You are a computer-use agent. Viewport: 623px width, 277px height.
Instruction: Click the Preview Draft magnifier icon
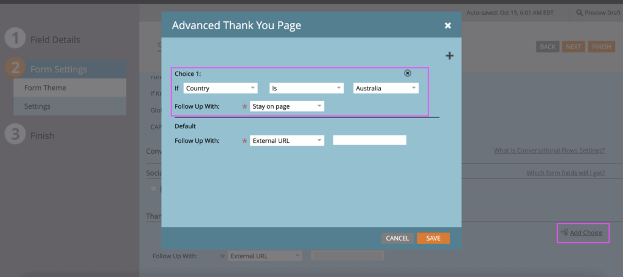tap(579, 12)
